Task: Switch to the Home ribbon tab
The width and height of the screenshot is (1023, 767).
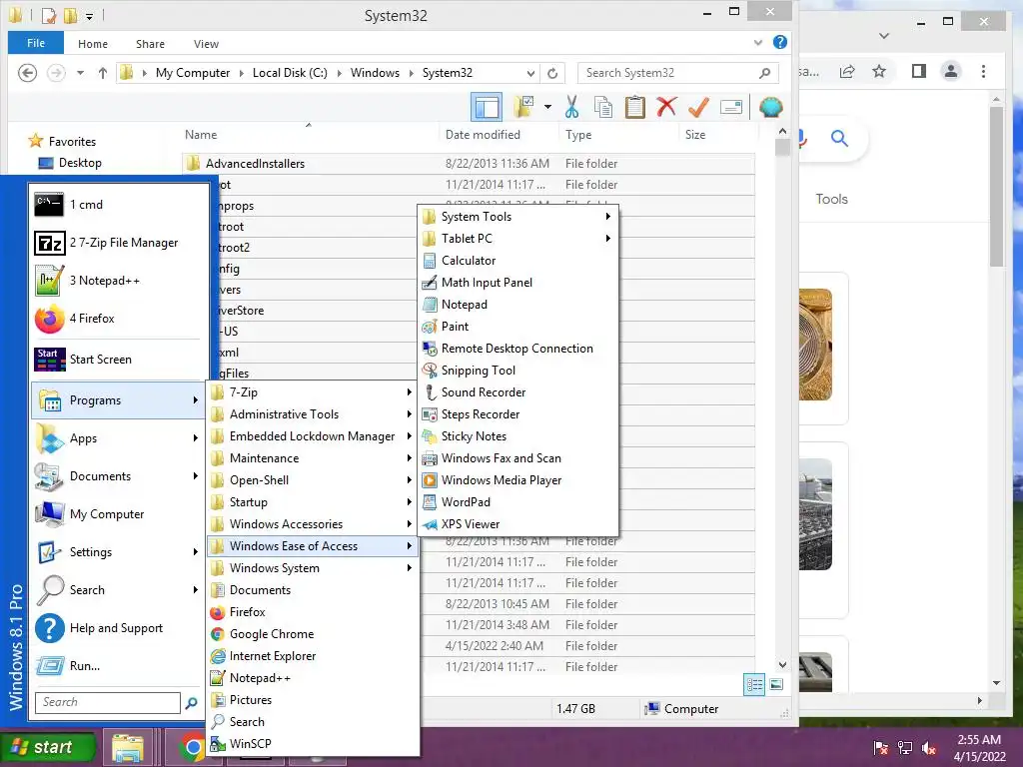Action: pos(93,44)
